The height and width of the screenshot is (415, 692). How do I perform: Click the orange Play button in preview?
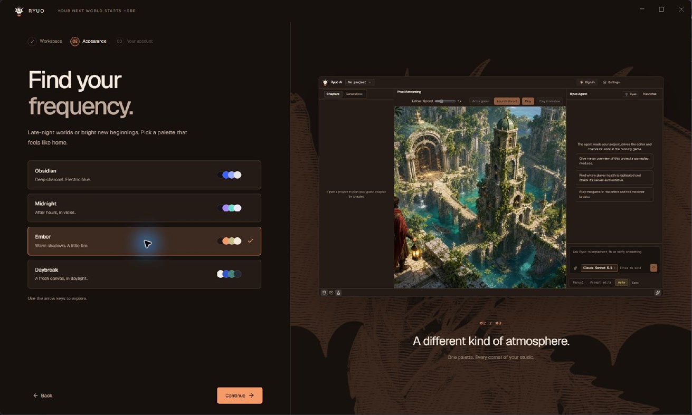528,101
